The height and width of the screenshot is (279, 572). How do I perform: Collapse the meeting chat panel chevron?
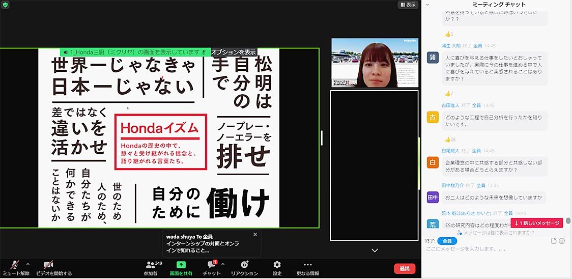(x=427, y=5)
